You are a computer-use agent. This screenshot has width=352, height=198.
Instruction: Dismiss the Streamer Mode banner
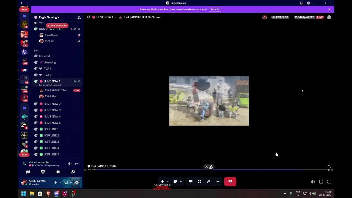click(329, 9)
